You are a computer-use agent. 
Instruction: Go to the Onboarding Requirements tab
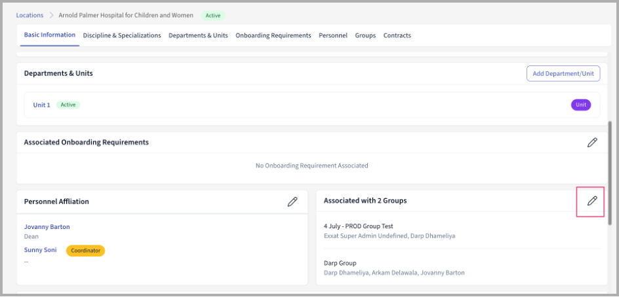(x=273, y=35)
